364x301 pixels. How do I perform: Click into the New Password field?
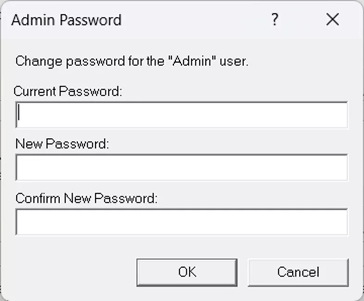181,167
